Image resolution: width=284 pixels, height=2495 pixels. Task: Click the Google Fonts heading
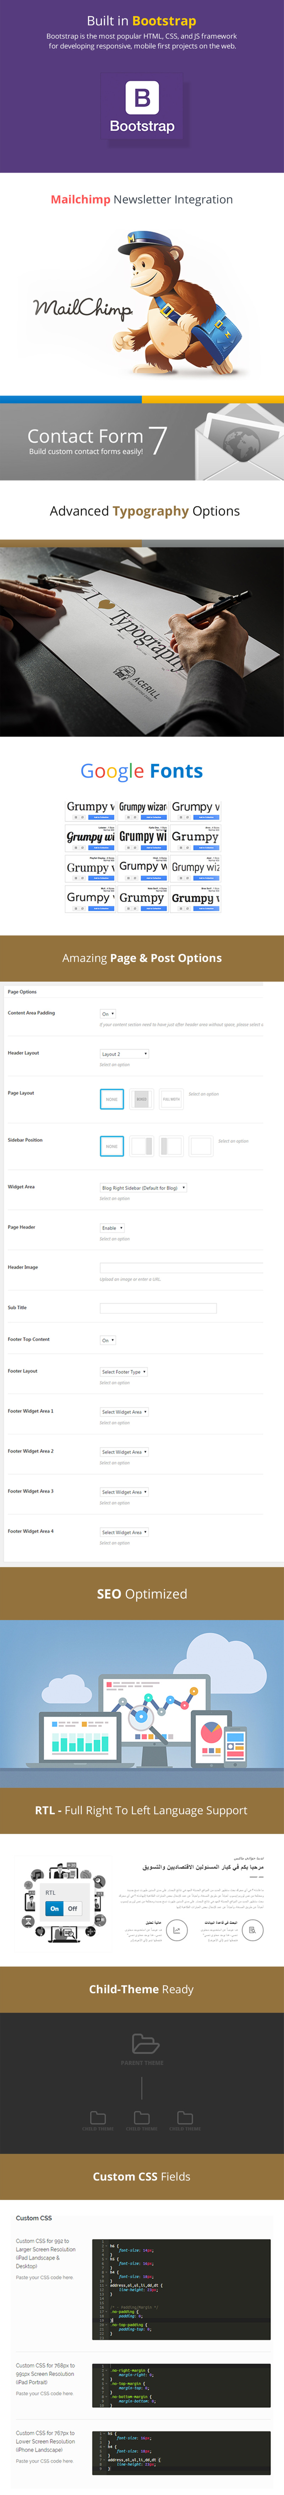[x=142, y=771]
